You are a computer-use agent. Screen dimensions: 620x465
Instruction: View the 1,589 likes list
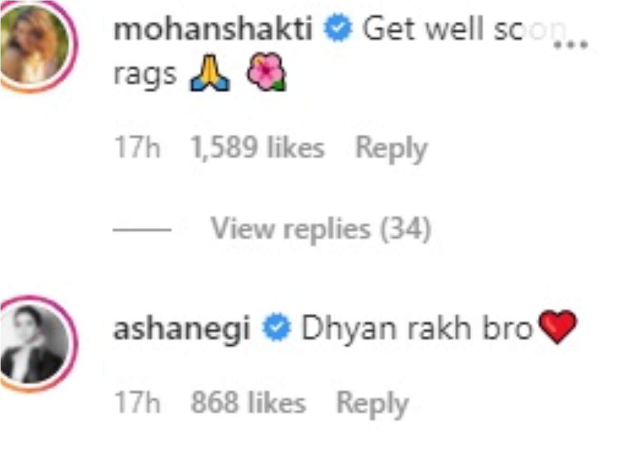tap(257, 149)
